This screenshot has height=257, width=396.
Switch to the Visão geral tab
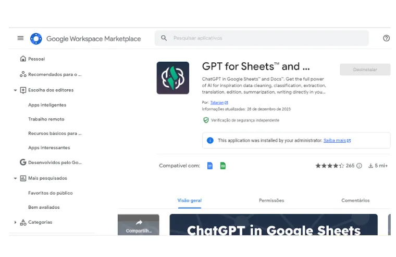point(190,200)
